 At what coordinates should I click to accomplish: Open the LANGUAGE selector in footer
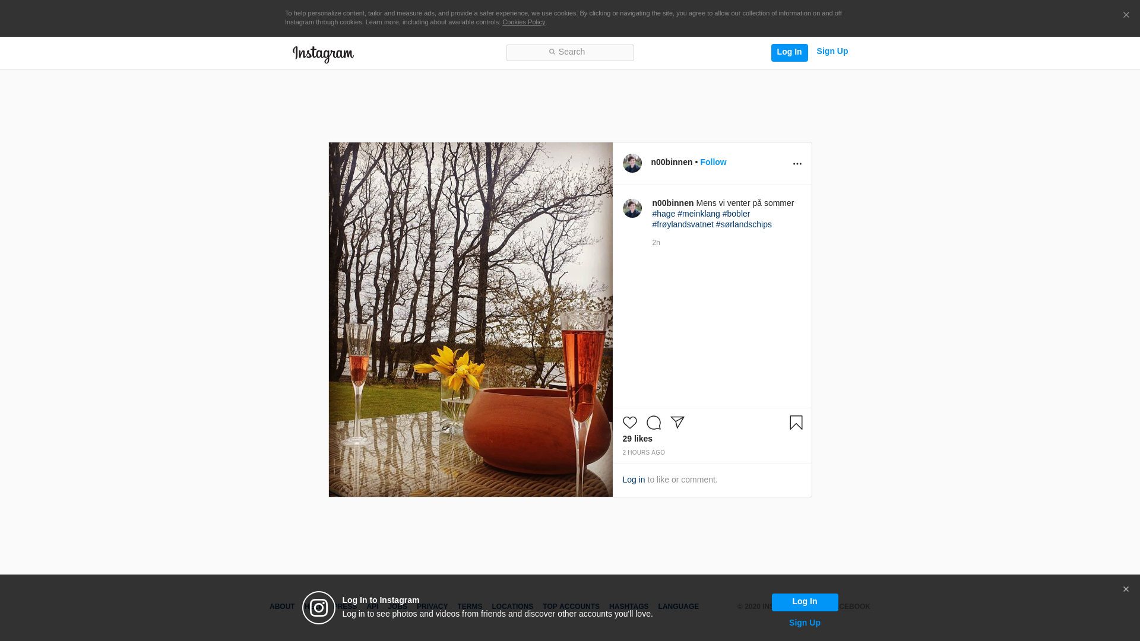tap(678, 607)
